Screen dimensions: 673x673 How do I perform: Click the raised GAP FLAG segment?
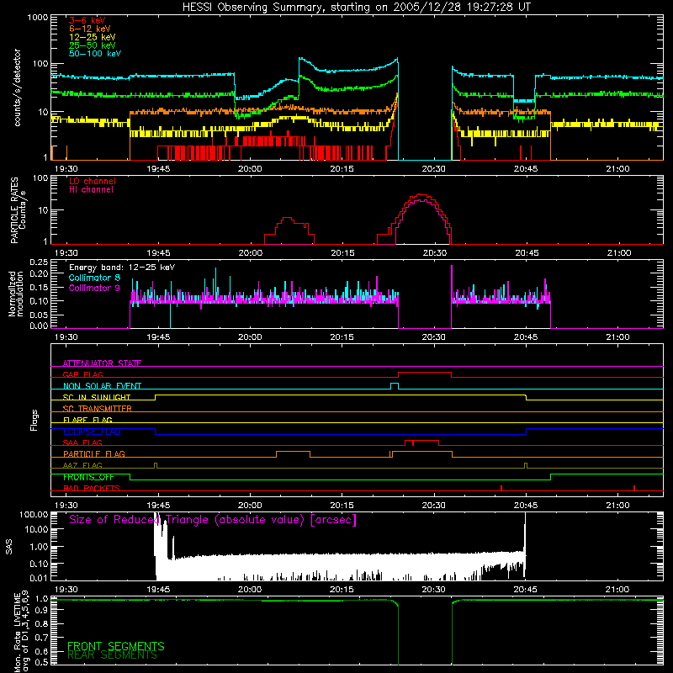point(425,373)
